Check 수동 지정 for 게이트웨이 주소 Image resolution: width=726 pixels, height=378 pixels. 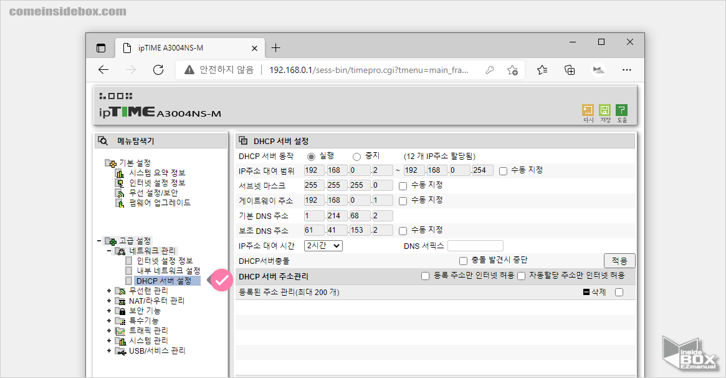tap(403, 201)
